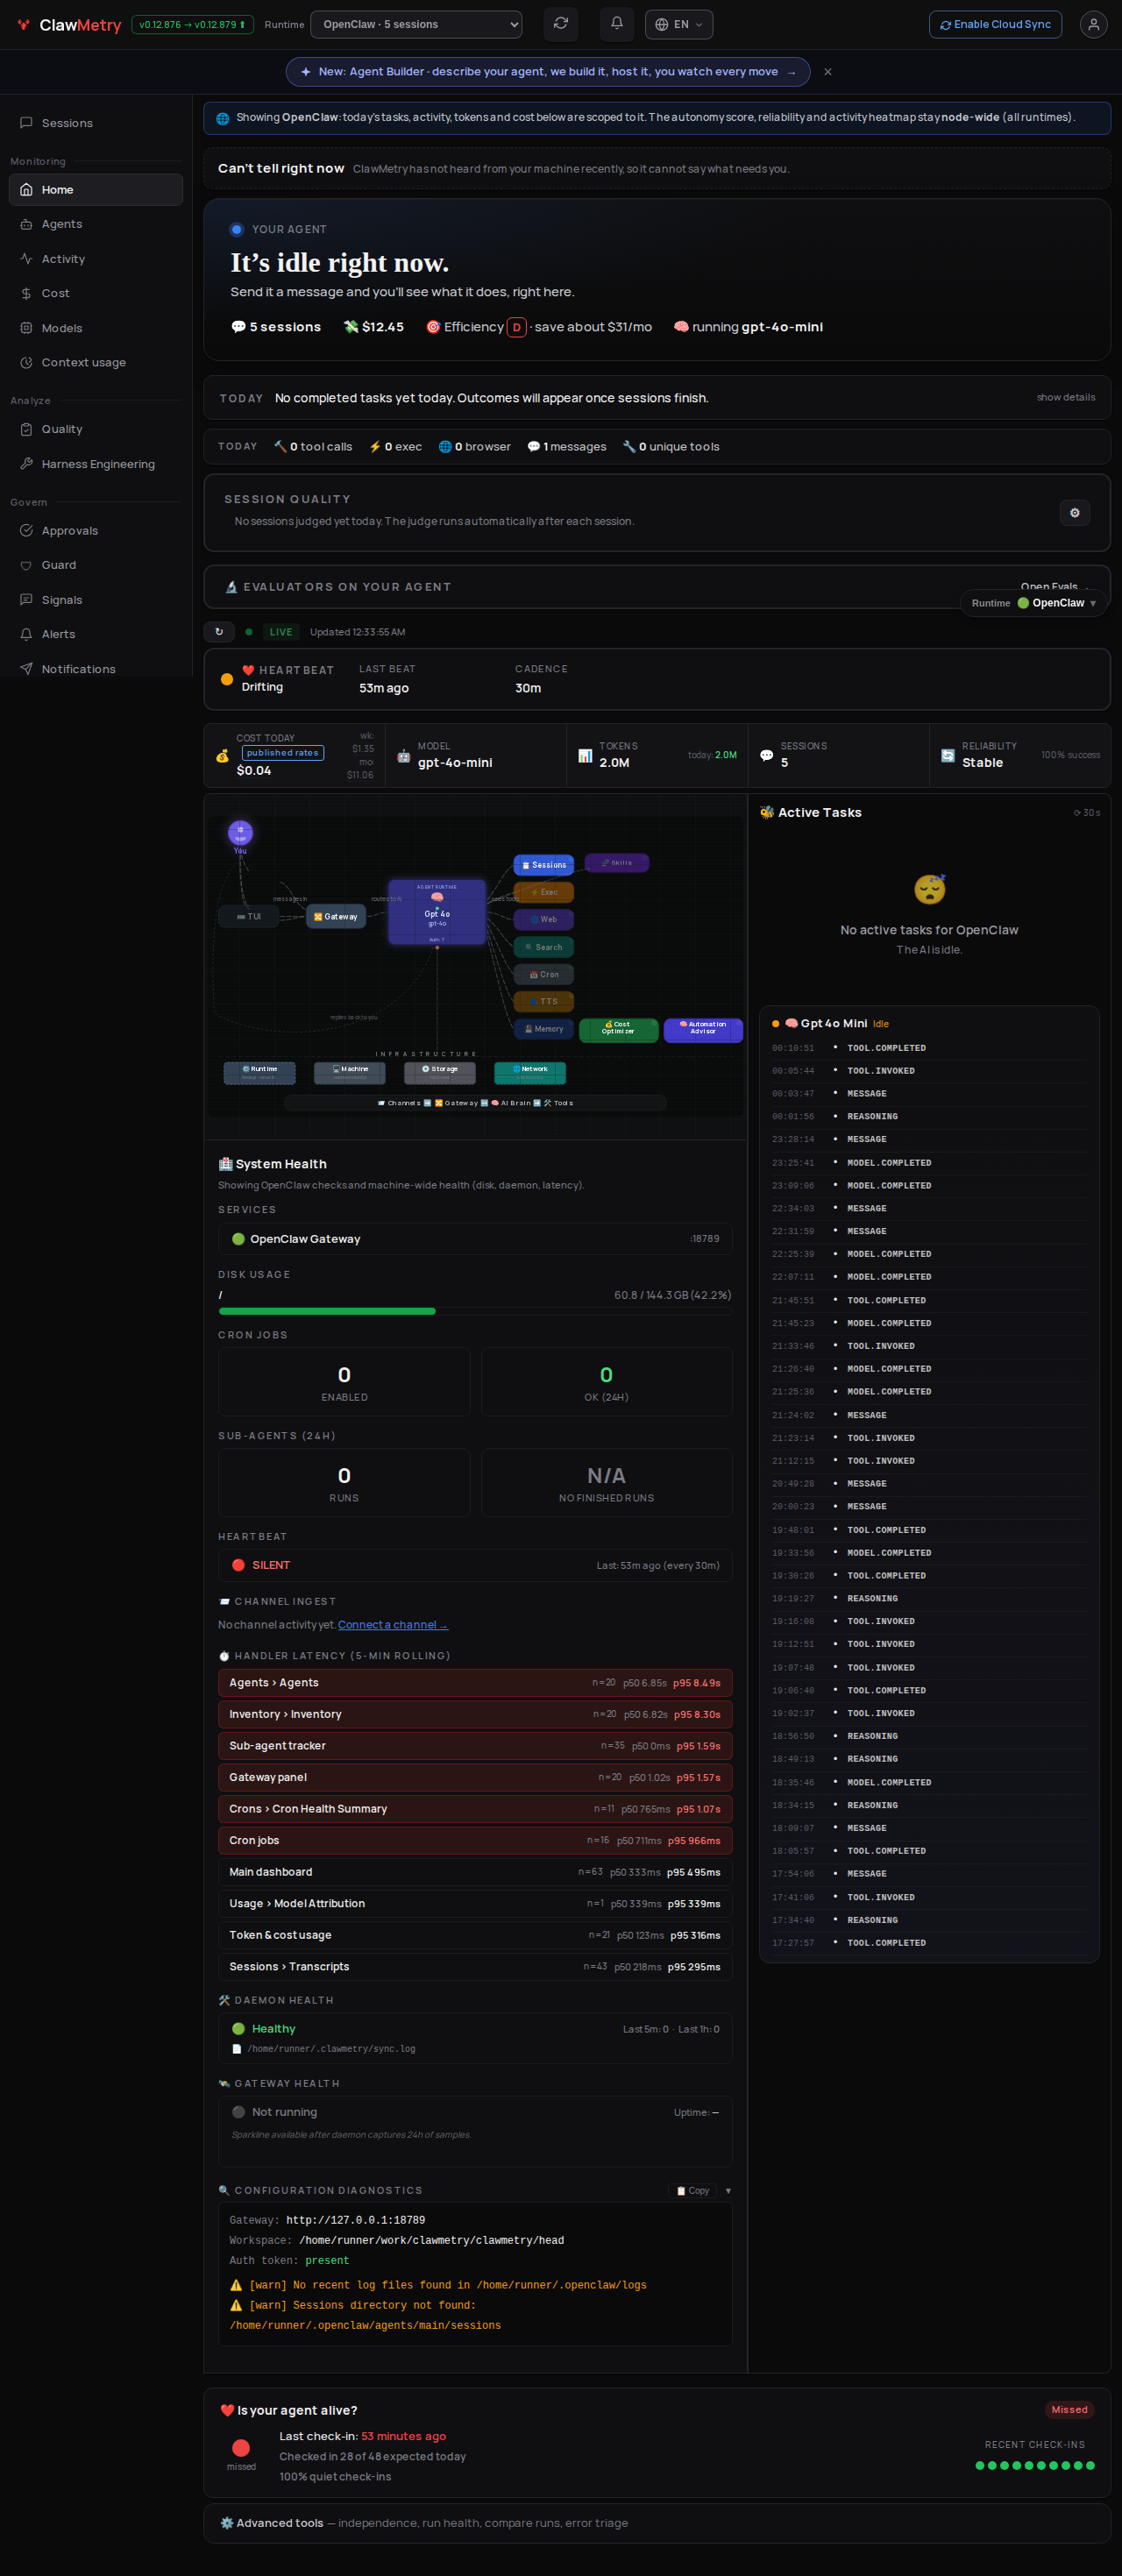Copy the configuration diagnostics
Image resolution: width=1122 pixels, height=2576 pixels.
[692, 2190]
